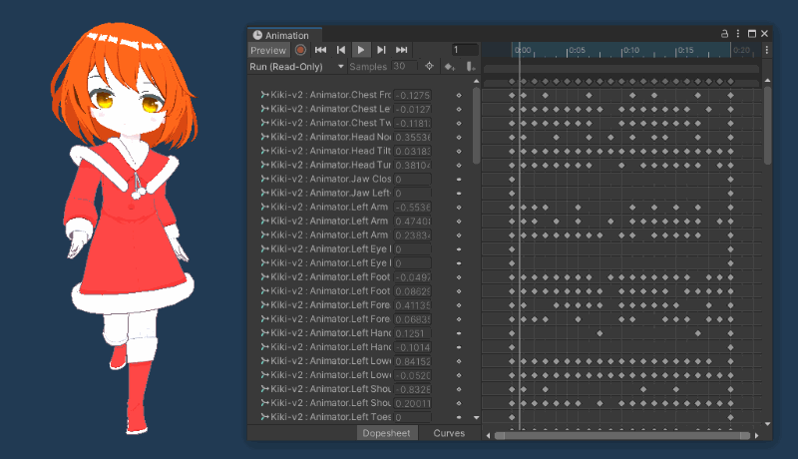Select the Animator.Chest Tw property row
The image size is (798, 459).
coord(325,123)
